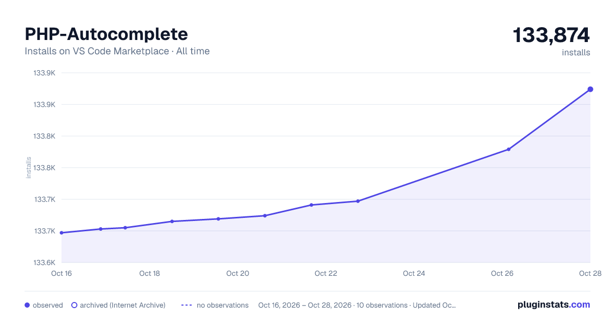Click the 'Installs on VS Code Marketplace' subtitle

[117, 51]
